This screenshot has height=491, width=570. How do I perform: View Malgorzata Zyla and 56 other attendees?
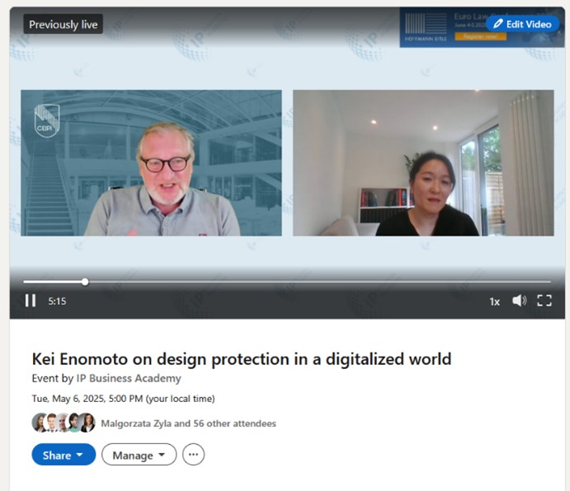[188, 423]
